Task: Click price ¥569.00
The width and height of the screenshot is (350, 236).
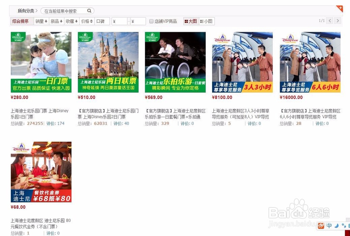Action: coord(154,97)
